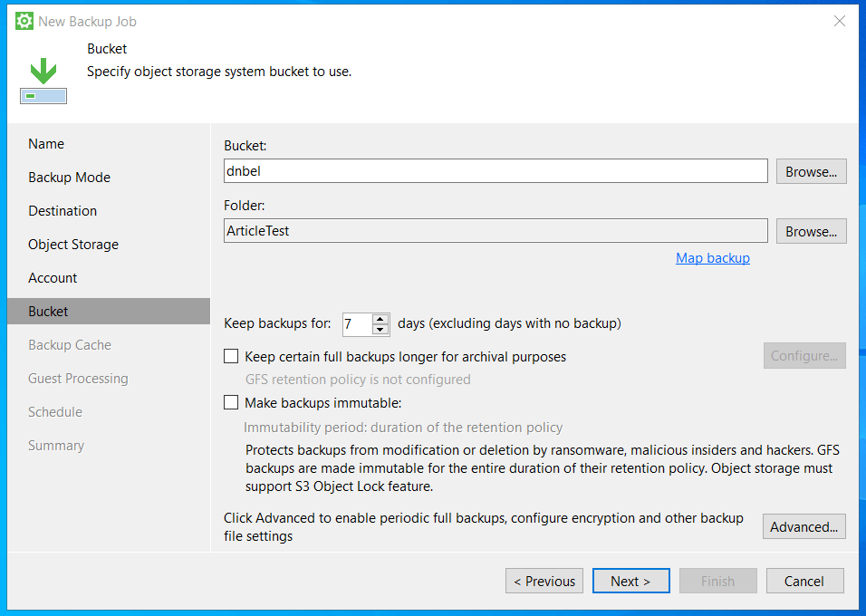Open the Name step in sidebar
Screen dimensions: 866x616
click(46, 144)
